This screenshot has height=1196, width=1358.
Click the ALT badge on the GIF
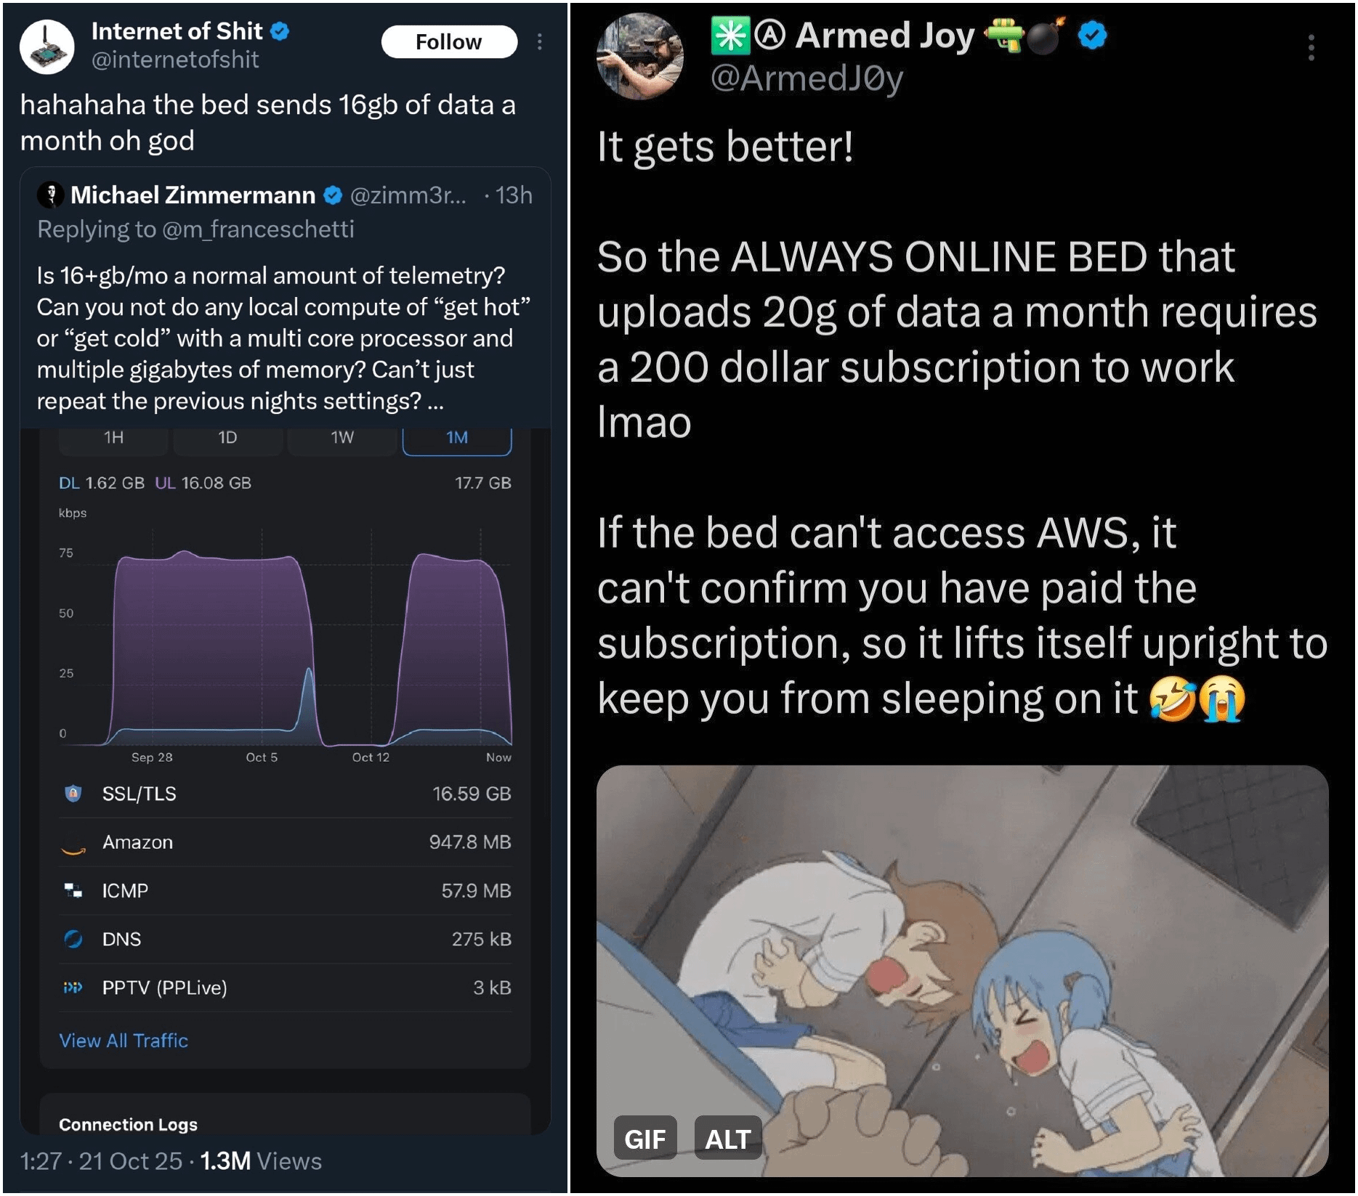727,1139
